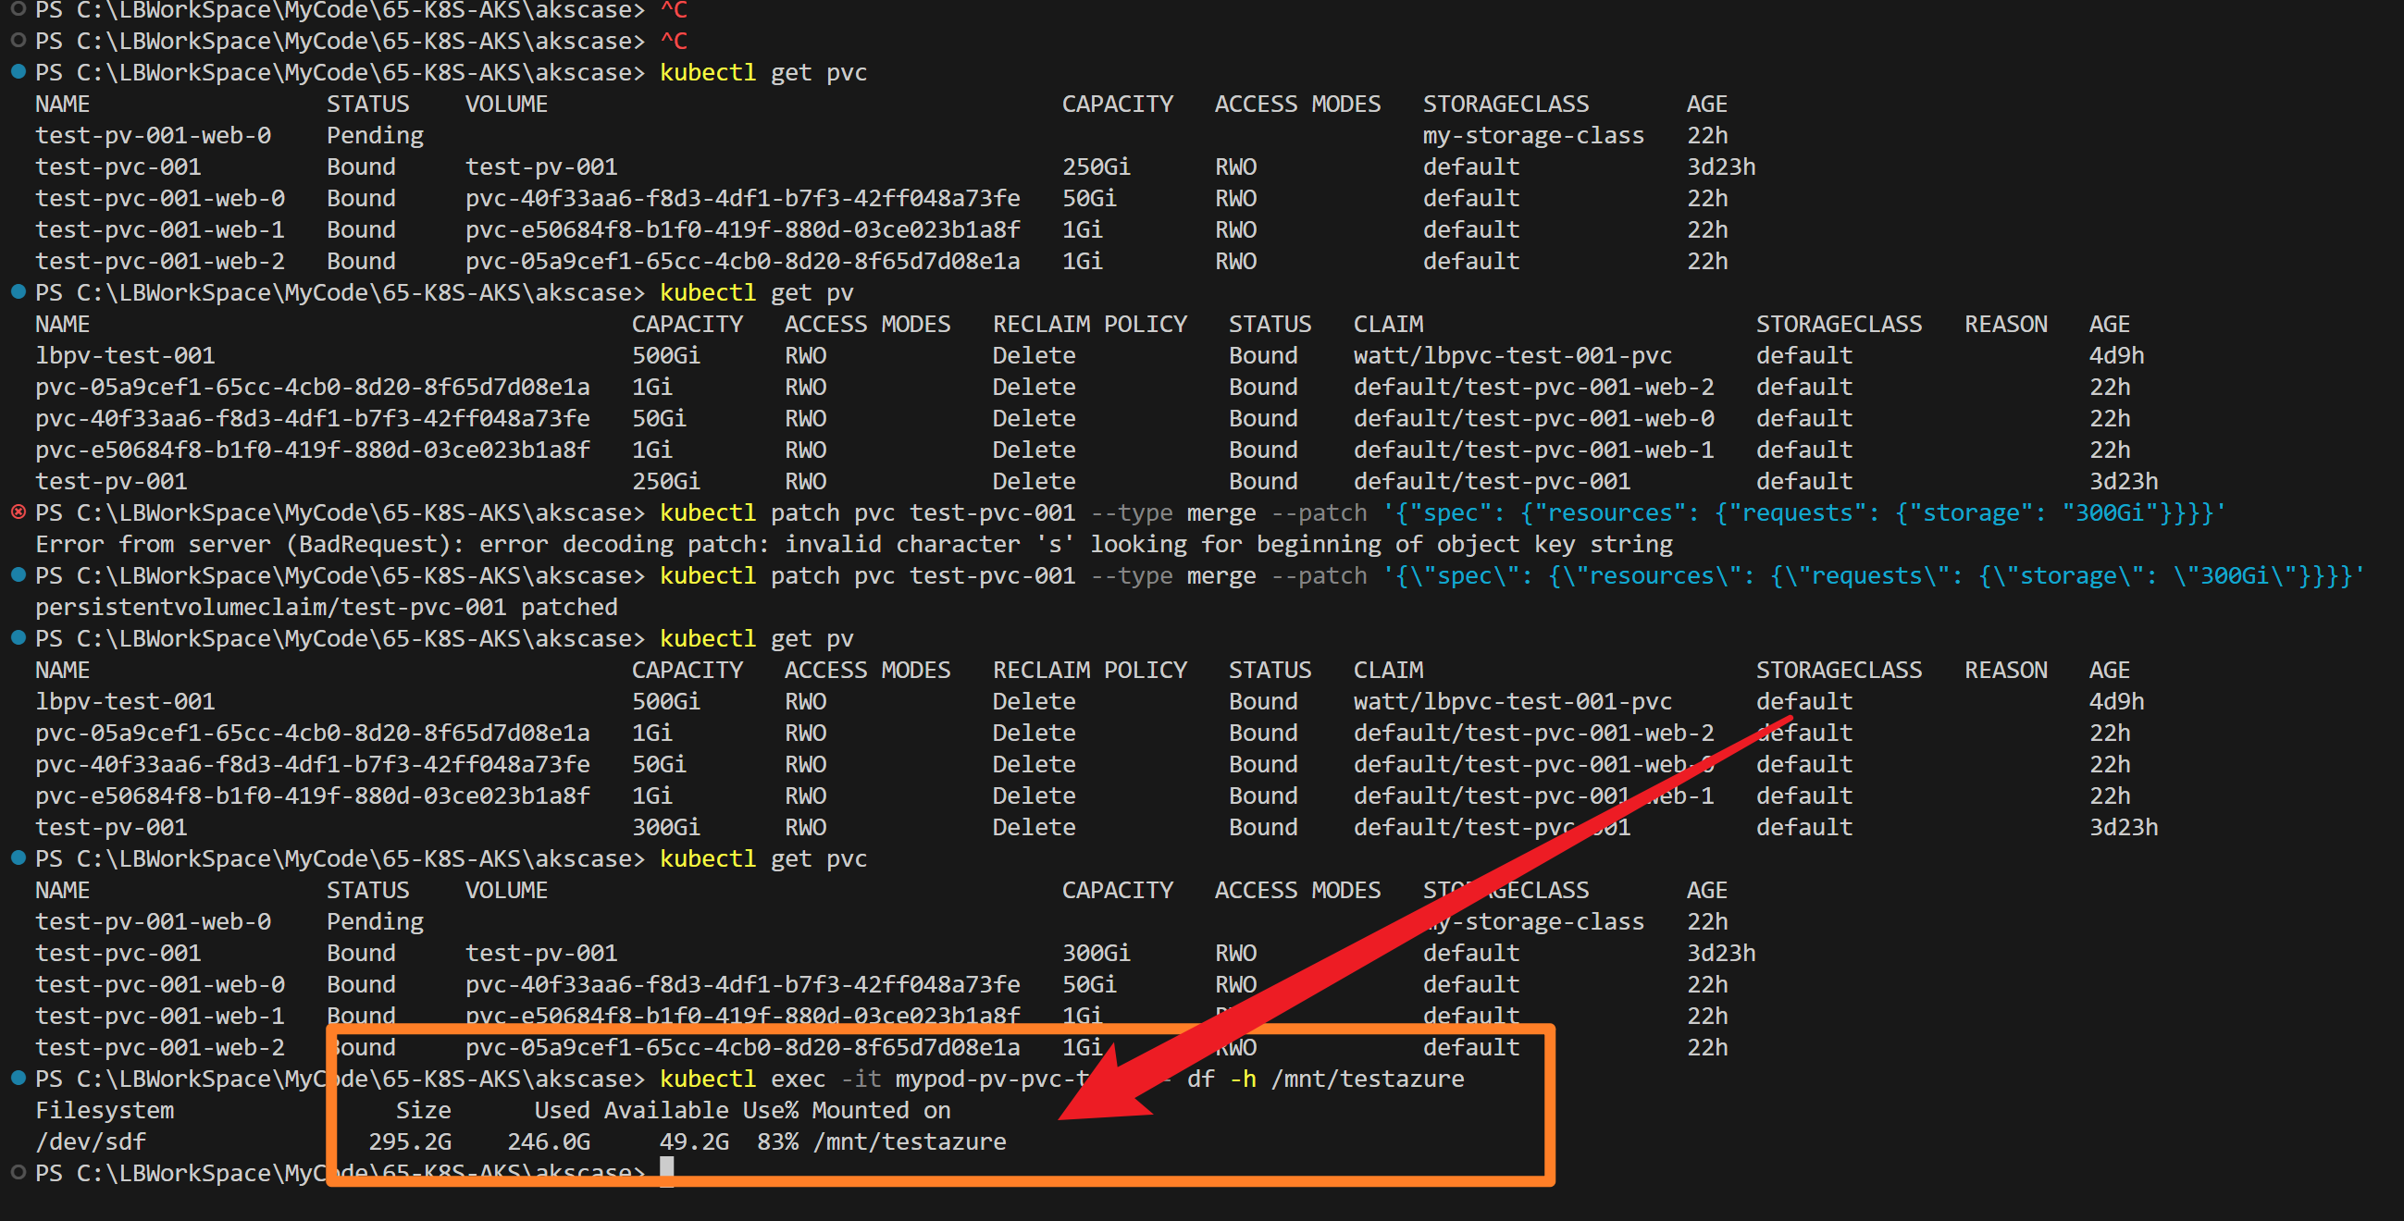
Task: Click blue decoration beside second kubectl get pvc
Action: click(18, 858)
